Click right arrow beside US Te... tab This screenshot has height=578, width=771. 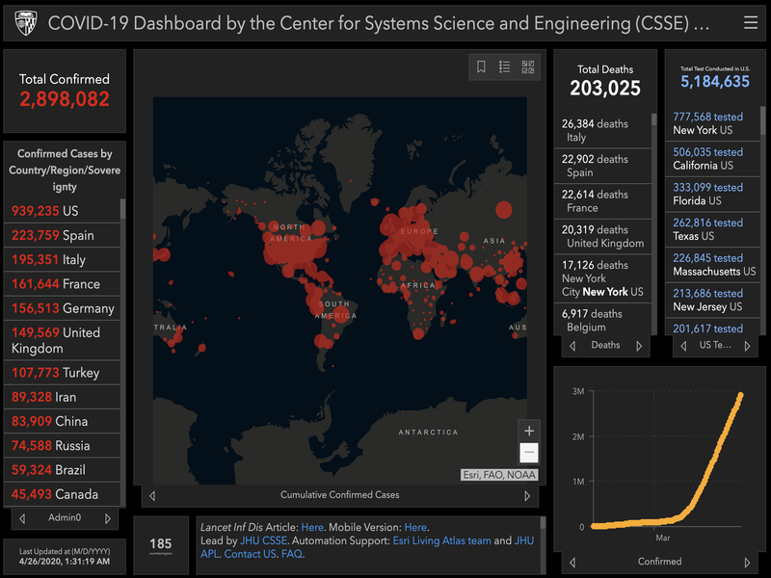(748, 346)
